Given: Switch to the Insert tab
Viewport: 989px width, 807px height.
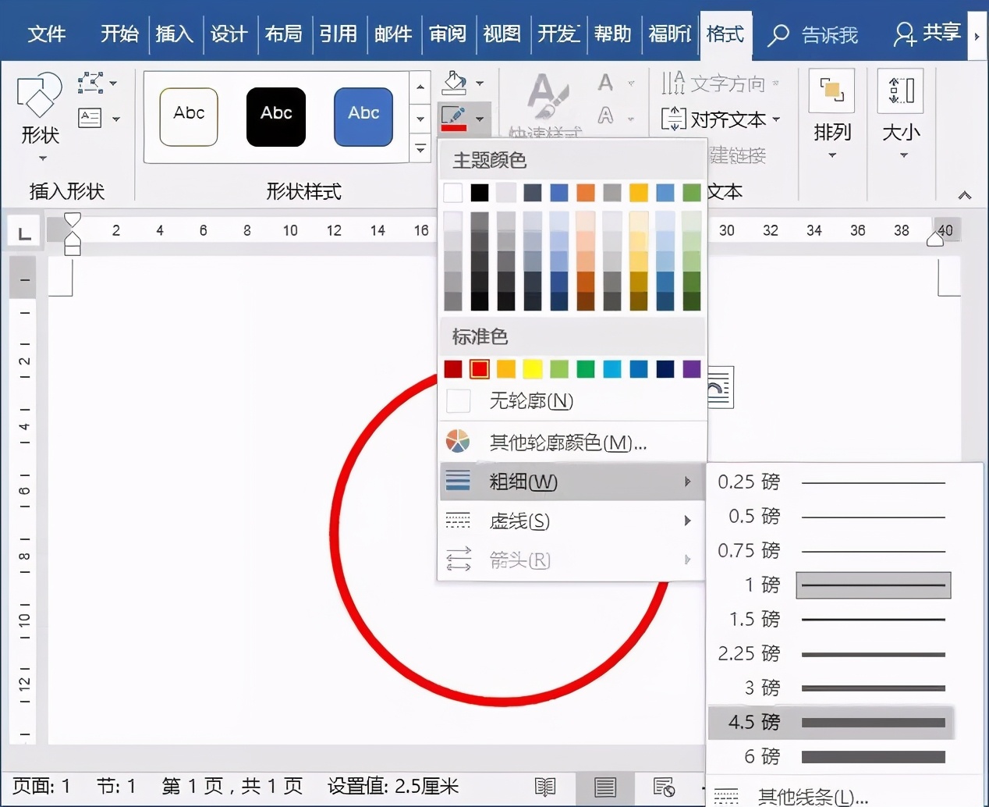Looking at the screenshot, I should [174, 34].
